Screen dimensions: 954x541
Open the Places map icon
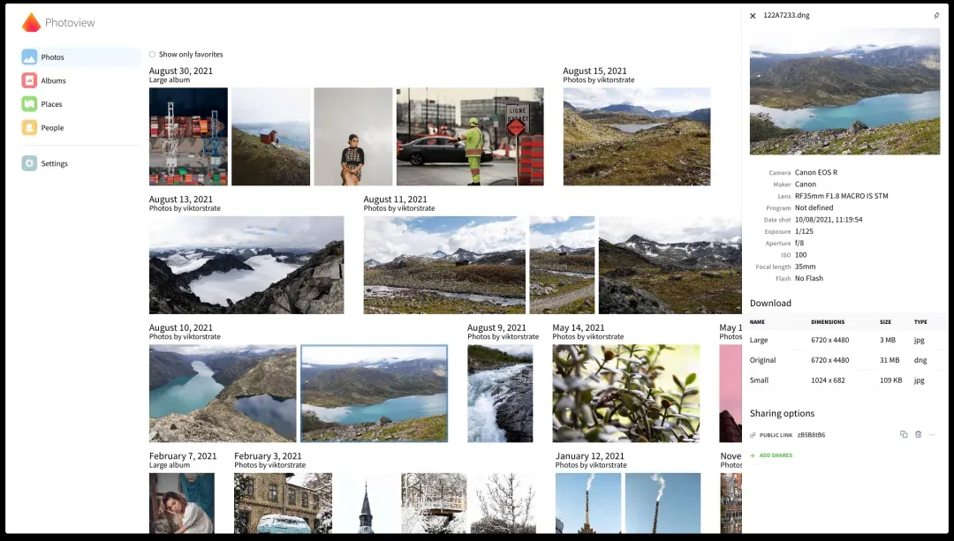(x=29, y=104)
